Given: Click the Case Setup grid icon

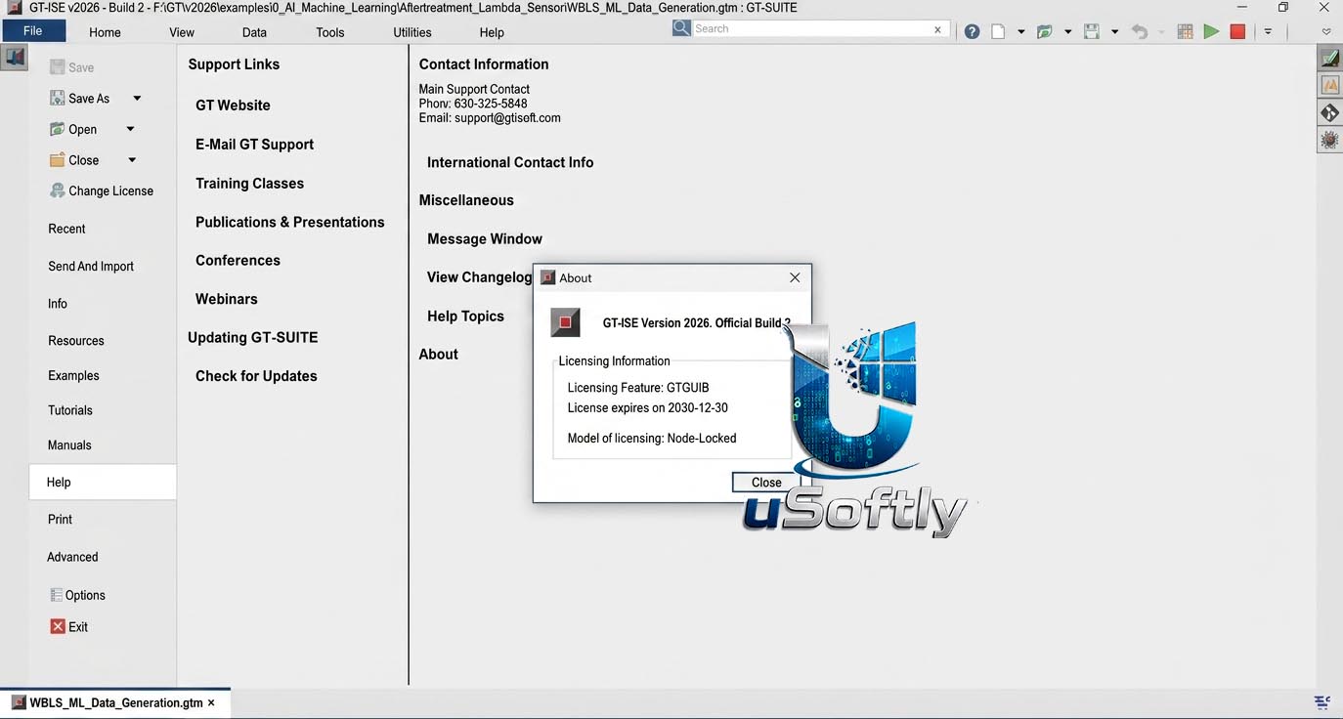Looking at the screenshot, I should point(1185,31).
